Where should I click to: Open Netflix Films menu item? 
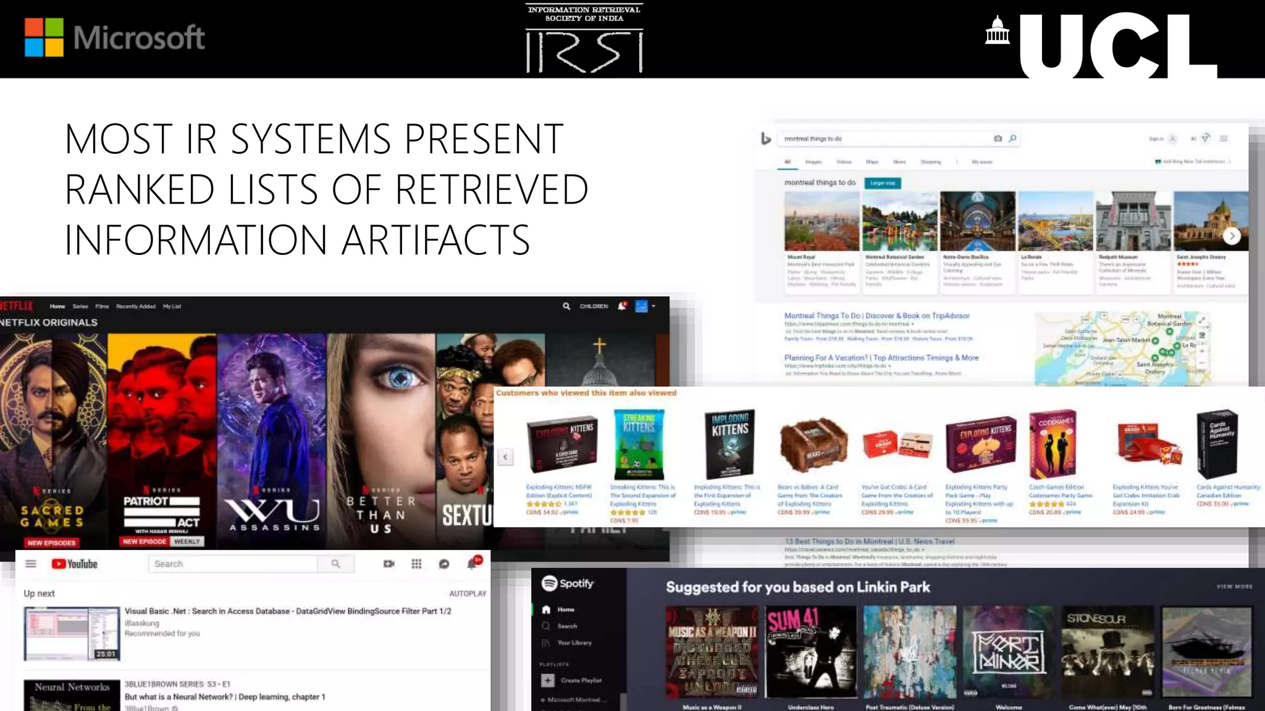coord(102,306)
